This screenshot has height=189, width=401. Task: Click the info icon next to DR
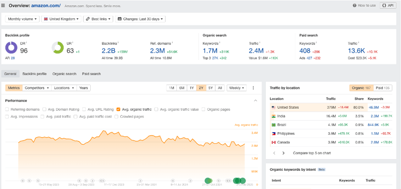(27, 42)
